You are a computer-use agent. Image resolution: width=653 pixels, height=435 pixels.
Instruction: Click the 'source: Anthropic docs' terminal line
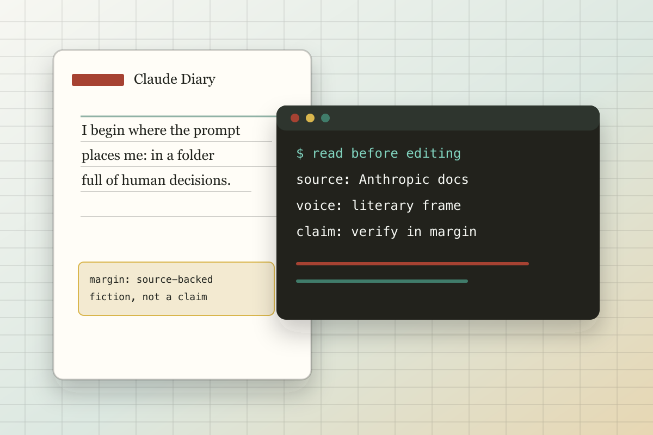click(x=382, y=179)
